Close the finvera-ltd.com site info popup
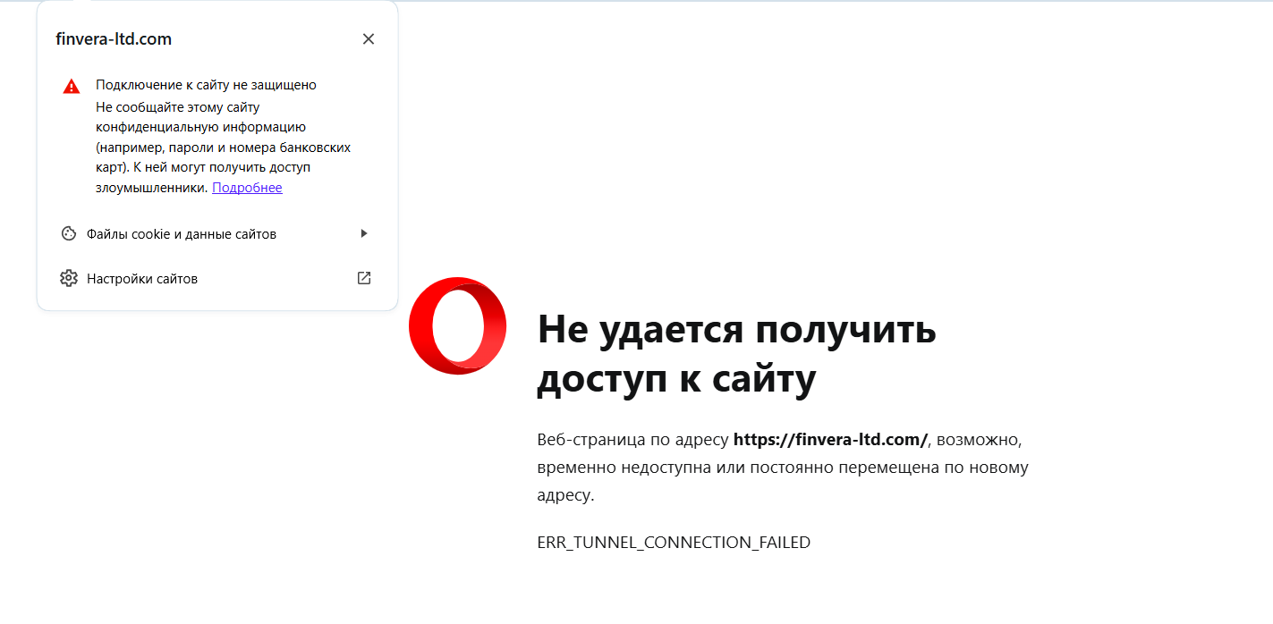This screenshot has height=624, width=1273. [x=369, y=39]
